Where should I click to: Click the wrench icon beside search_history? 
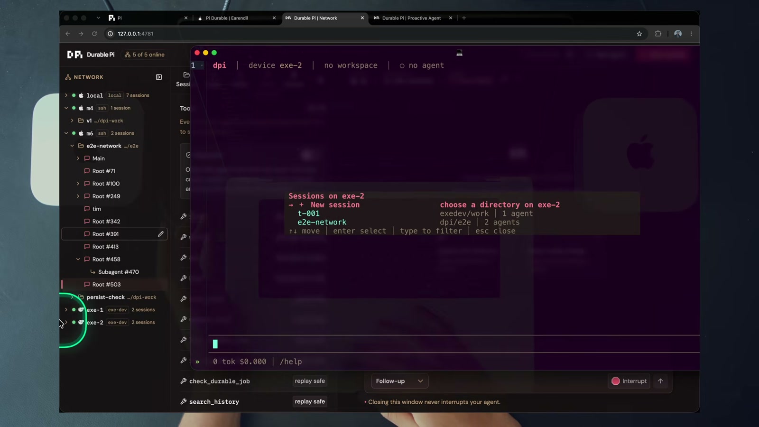(184, 402)
